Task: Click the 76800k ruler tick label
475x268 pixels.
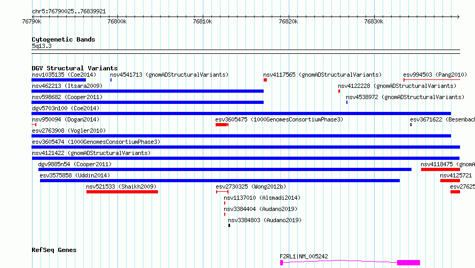Action: 117,21
